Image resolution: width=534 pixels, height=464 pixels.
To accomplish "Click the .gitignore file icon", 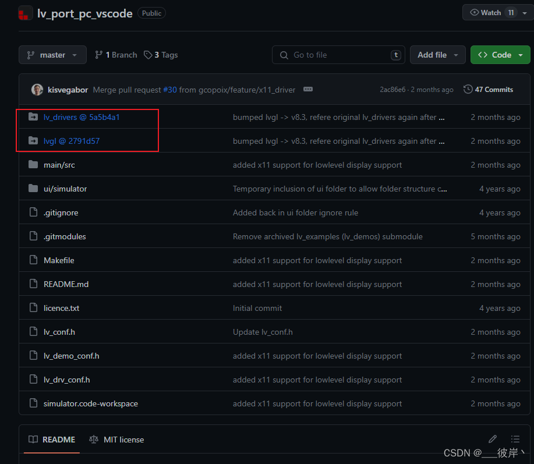I will pyautogui.click(x=33, y=212).
